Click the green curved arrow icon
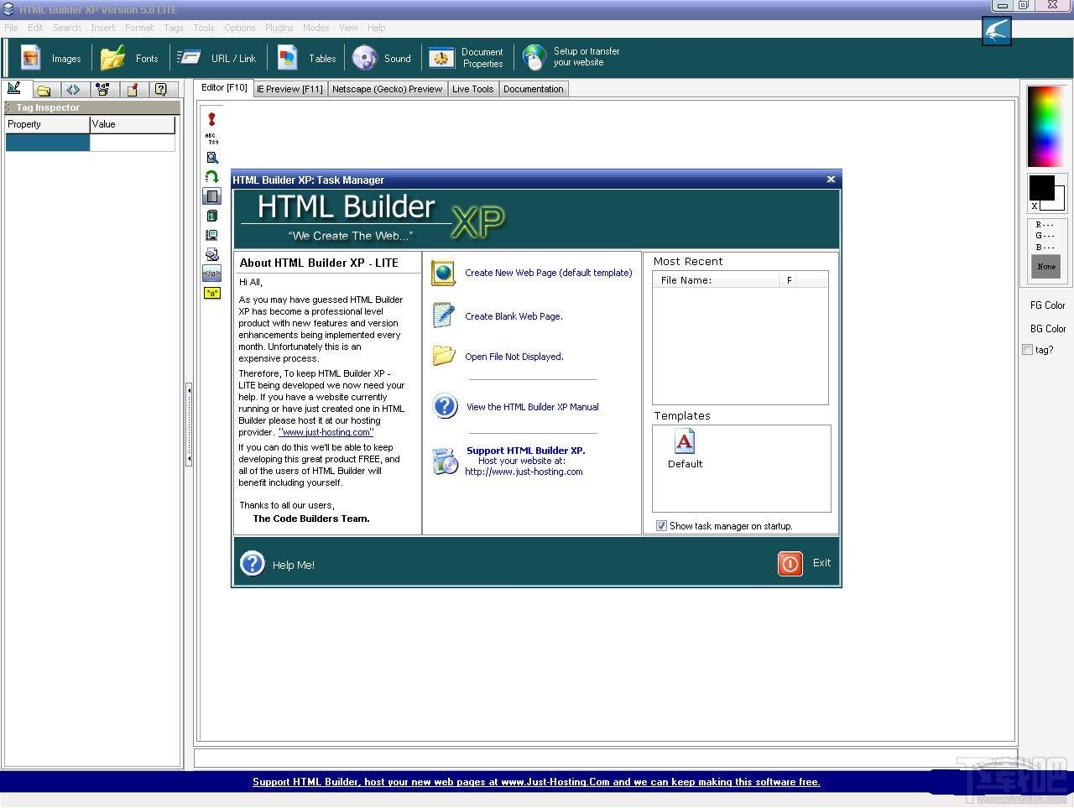This screenshot has width=1074, height=808. pyautogui.click(x=211, y=177)
